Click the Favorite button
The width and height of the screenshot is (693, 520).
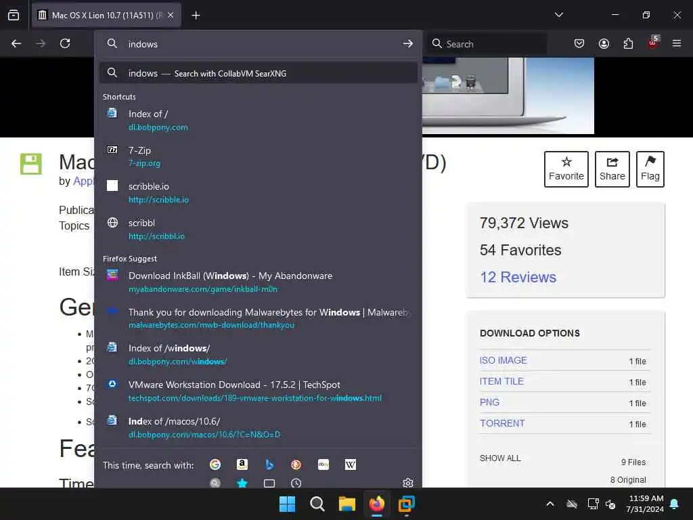[x=566, y=169]
